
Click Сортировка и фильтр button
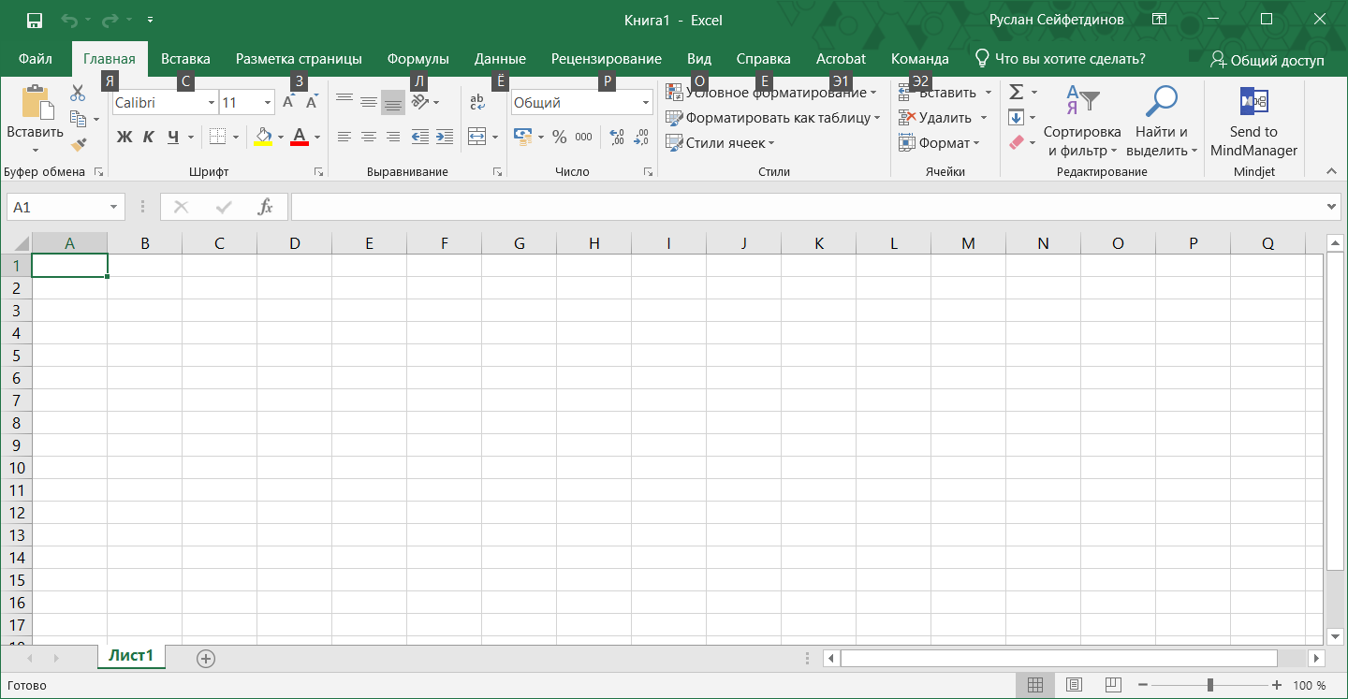pos(1082,123)
